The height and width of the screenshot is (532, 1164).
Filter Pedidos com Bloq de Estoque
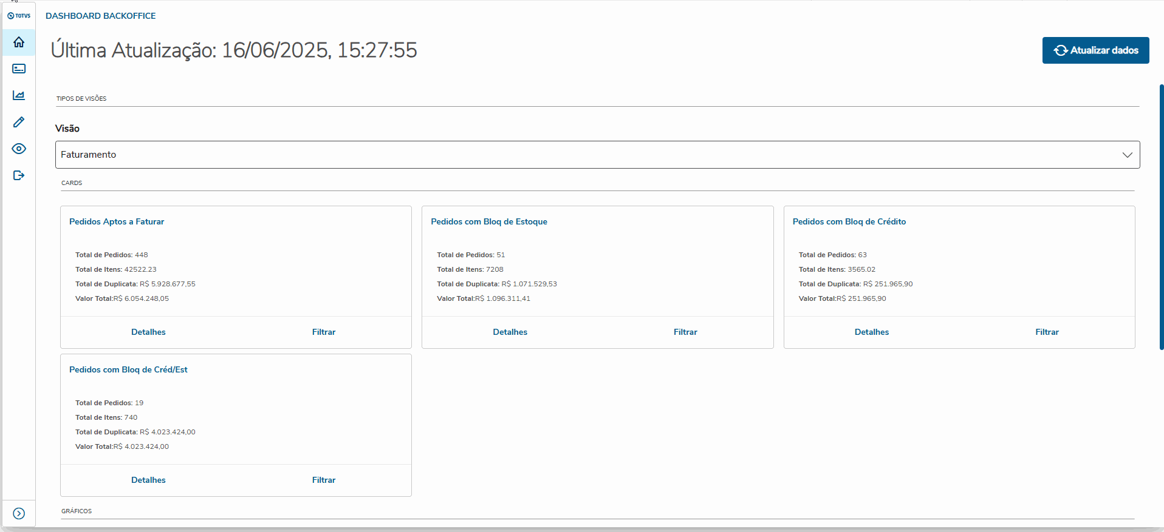(x=685, y=332)
